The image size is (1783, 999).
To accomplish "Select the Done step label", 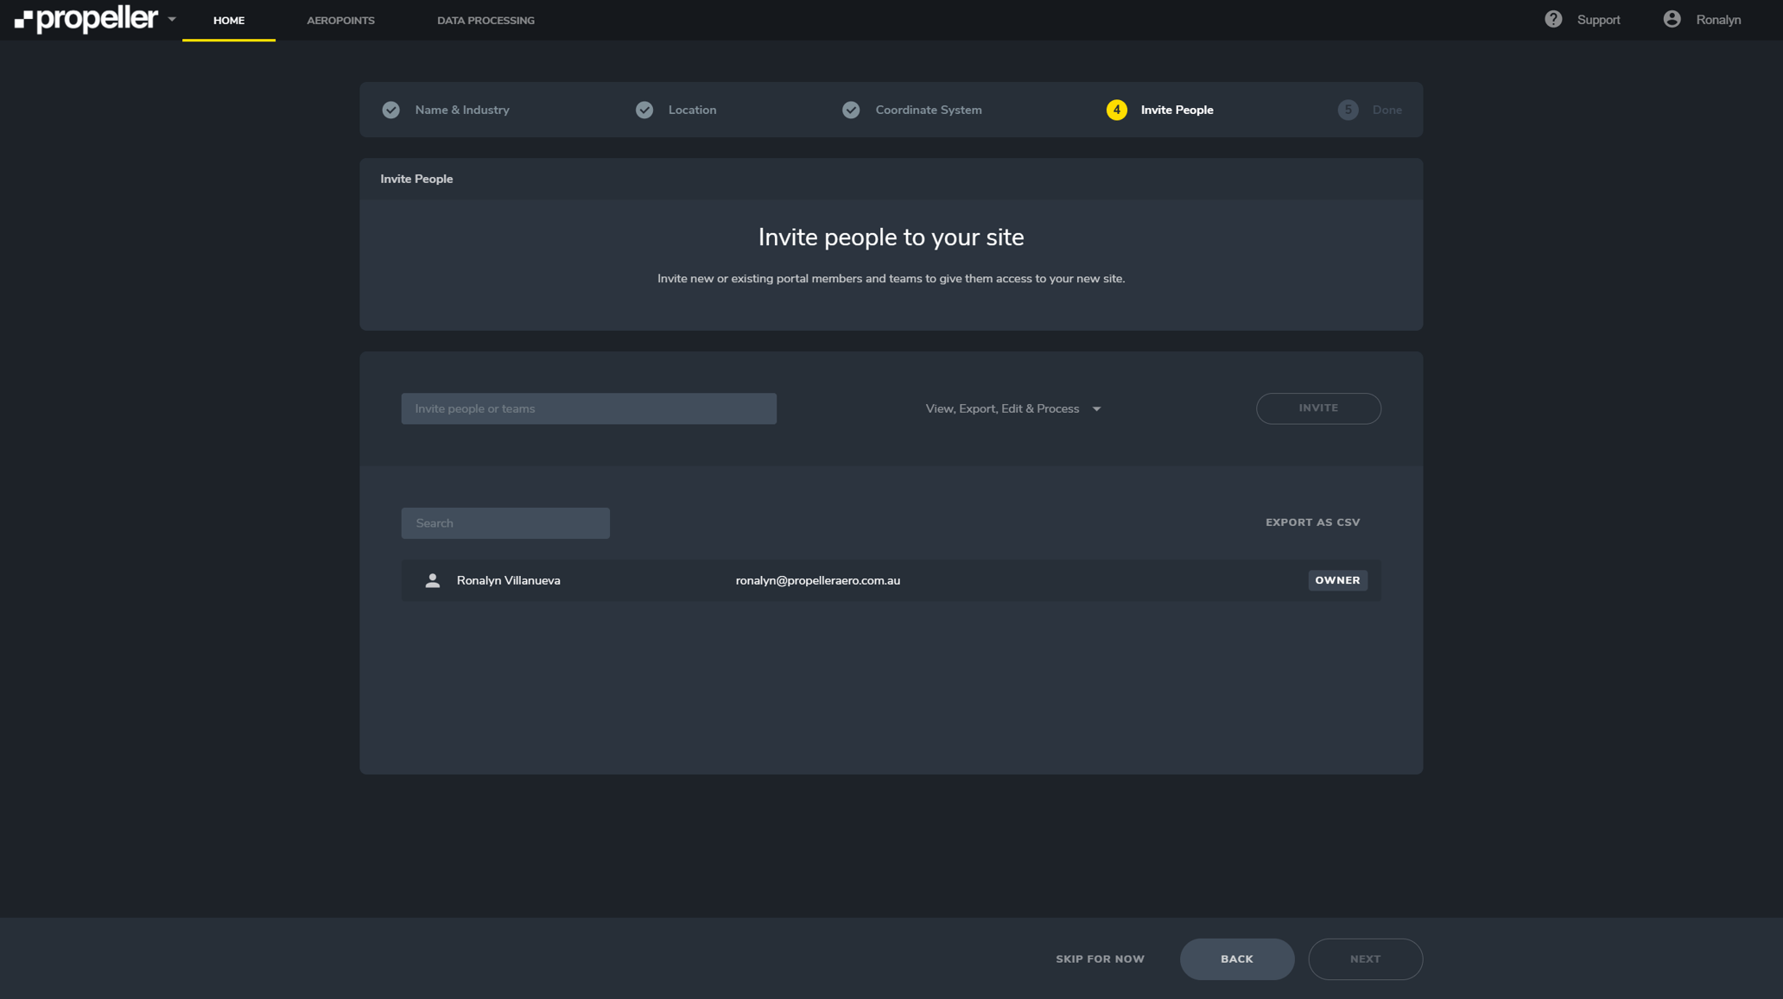I will (x=1386, y=110).
